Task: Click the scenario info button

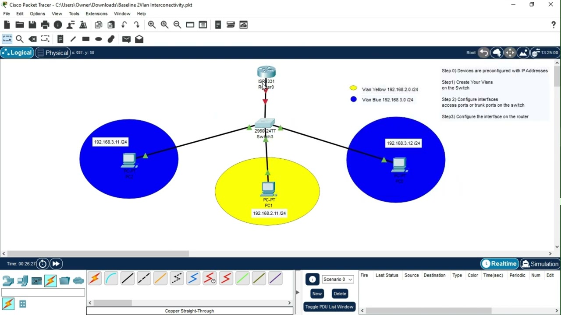Action: [312, 279]
